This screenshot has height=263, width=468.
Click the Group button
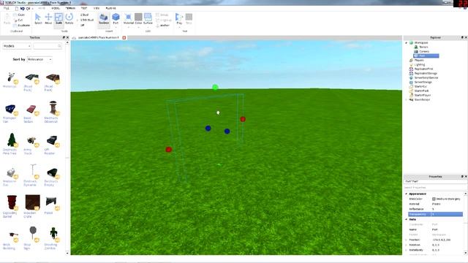point(162,15)
